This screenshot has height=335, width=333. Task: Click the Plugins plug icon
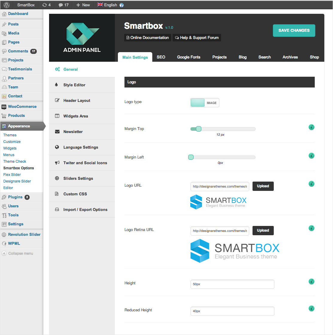(4, 197)
